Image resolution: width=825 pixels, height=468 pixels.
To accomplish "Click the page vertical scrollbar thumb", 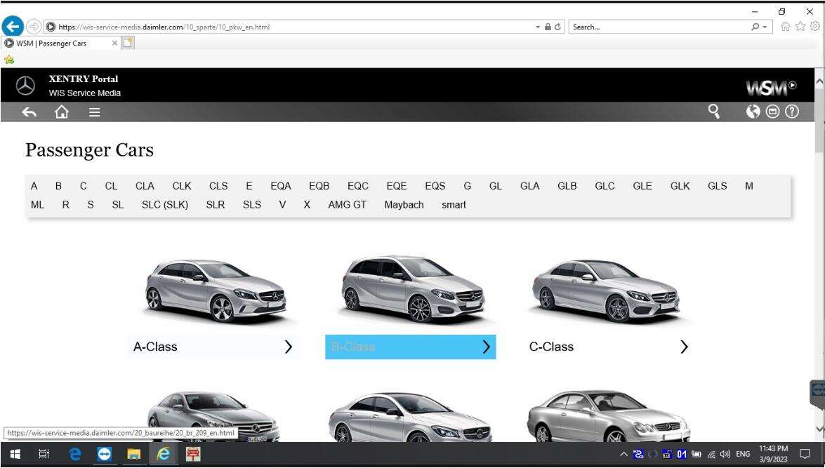I will click(x=820, y=121).
